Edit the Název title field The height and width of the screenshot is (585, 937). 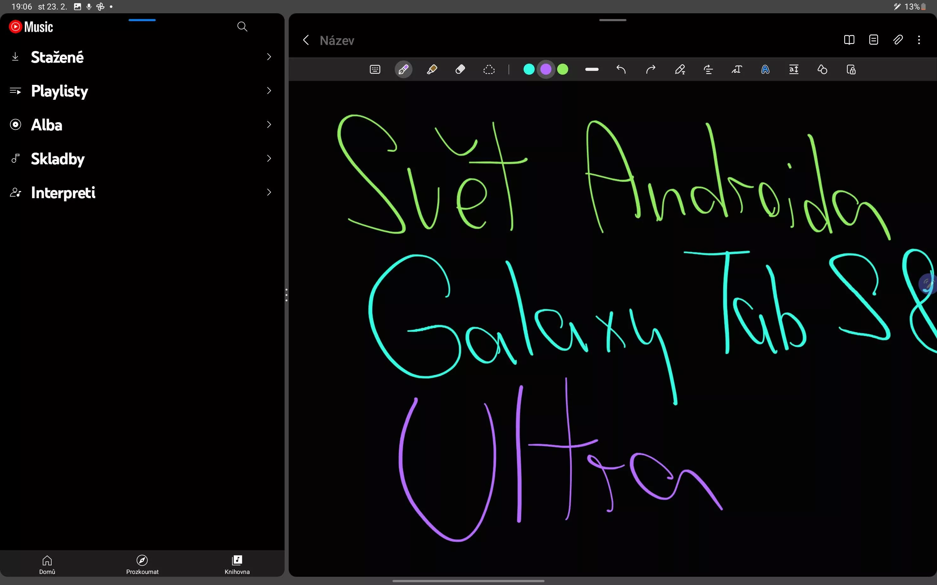coord(337,40)
